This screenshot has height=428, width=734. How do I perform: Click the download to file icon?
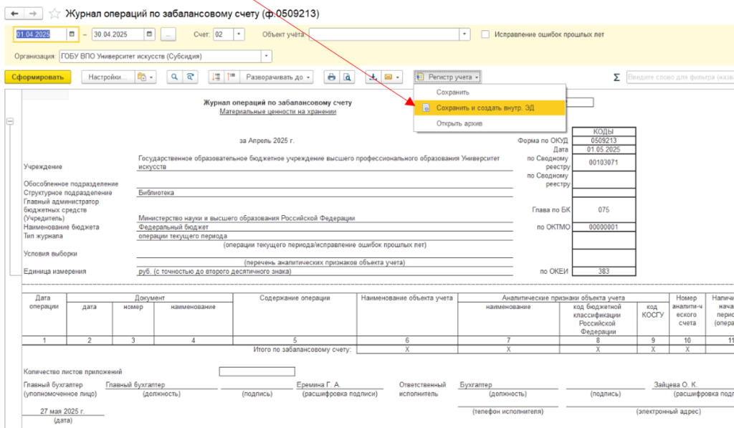pos(373,77)
